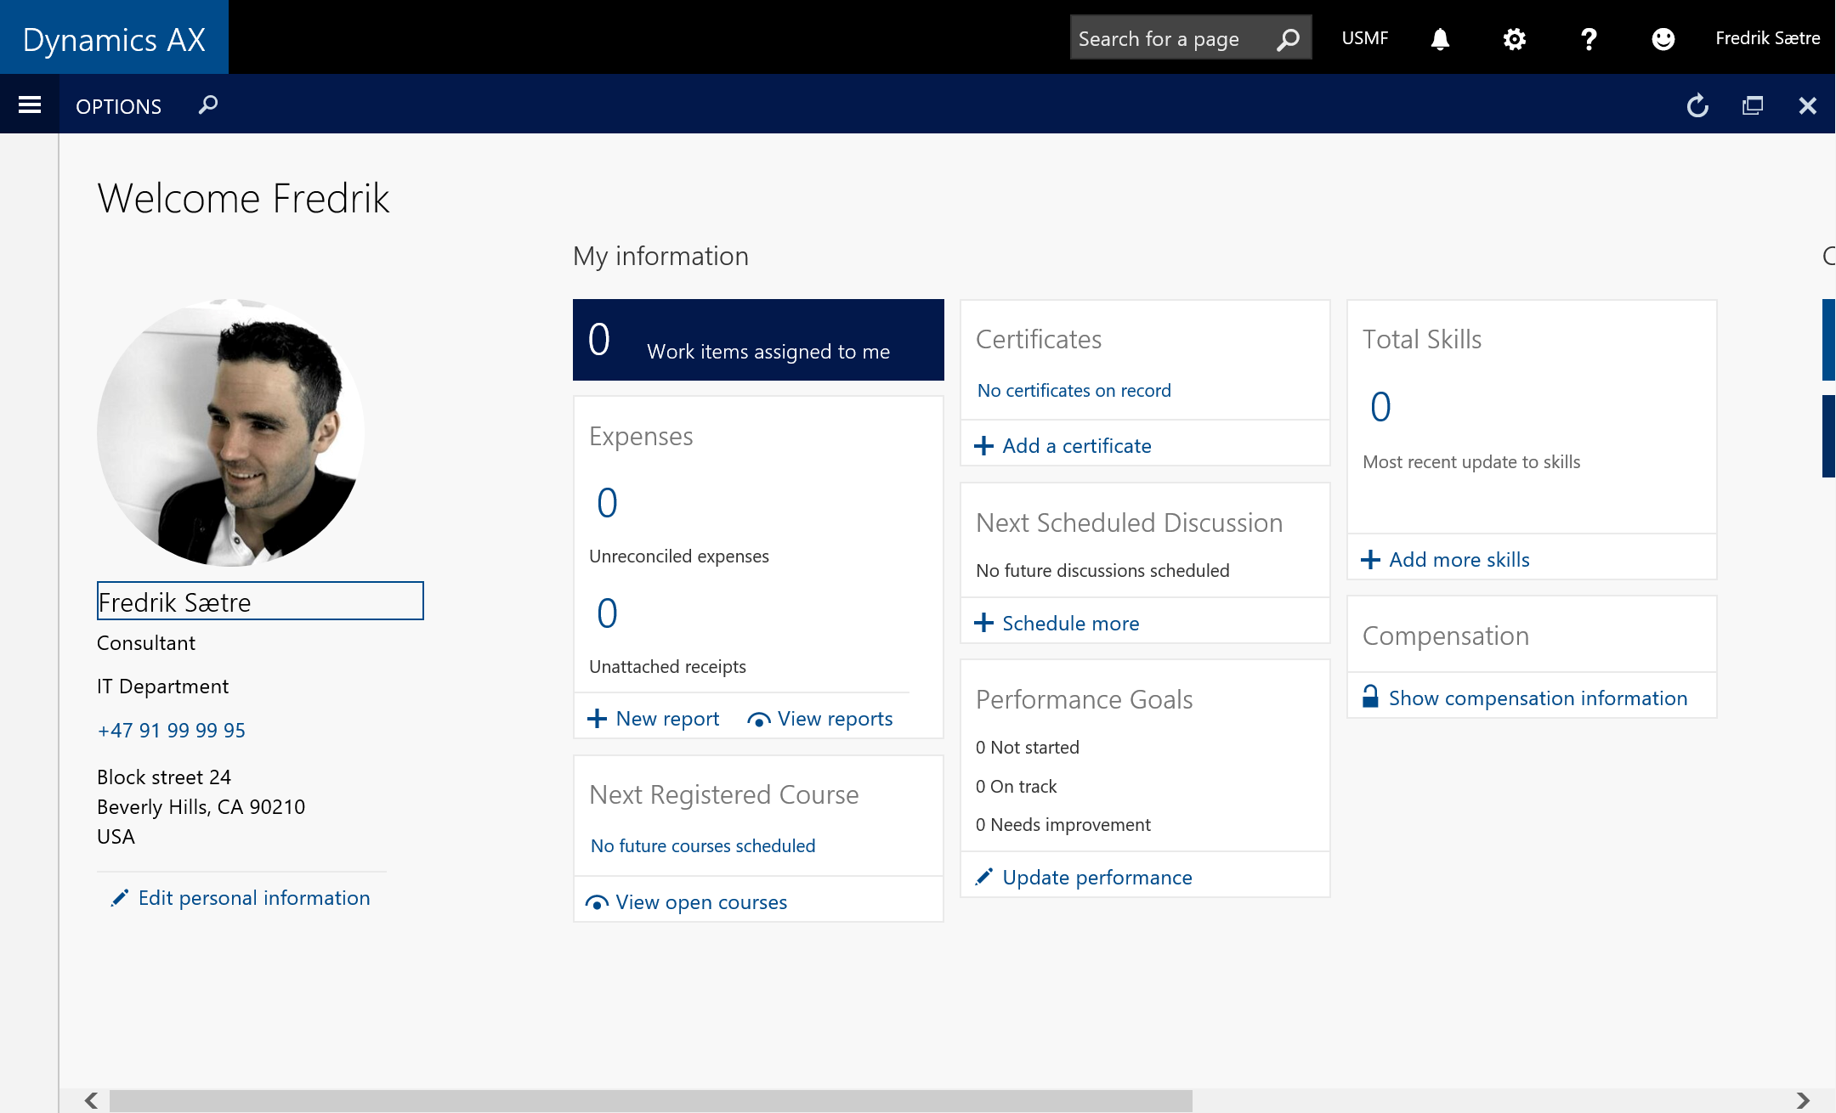1836x1113 pixels.
Task: Click the refresh page icon
Action: coord(1697,105)
